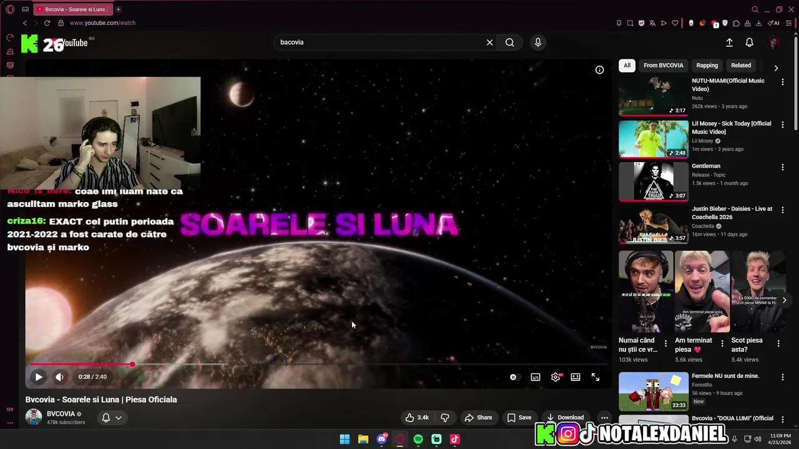This screenshot has height=449, width=799.
Task: Show more filter chips with right arrow
Action: [x=776, y=68]
